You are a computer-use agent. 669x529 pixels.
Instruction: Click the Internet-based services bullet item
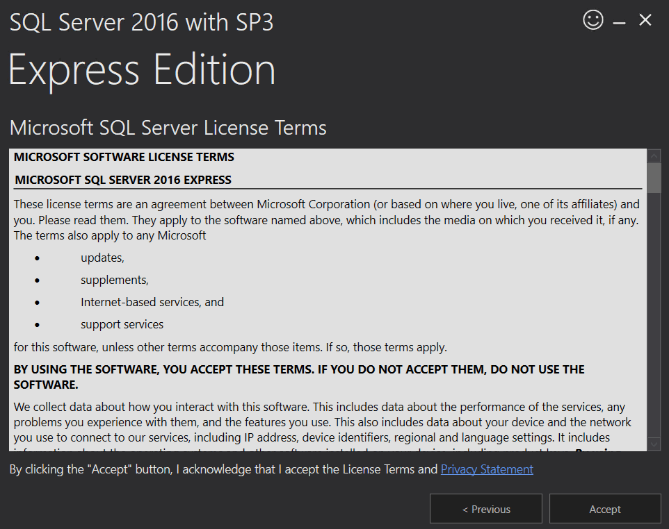coord(152,302)
